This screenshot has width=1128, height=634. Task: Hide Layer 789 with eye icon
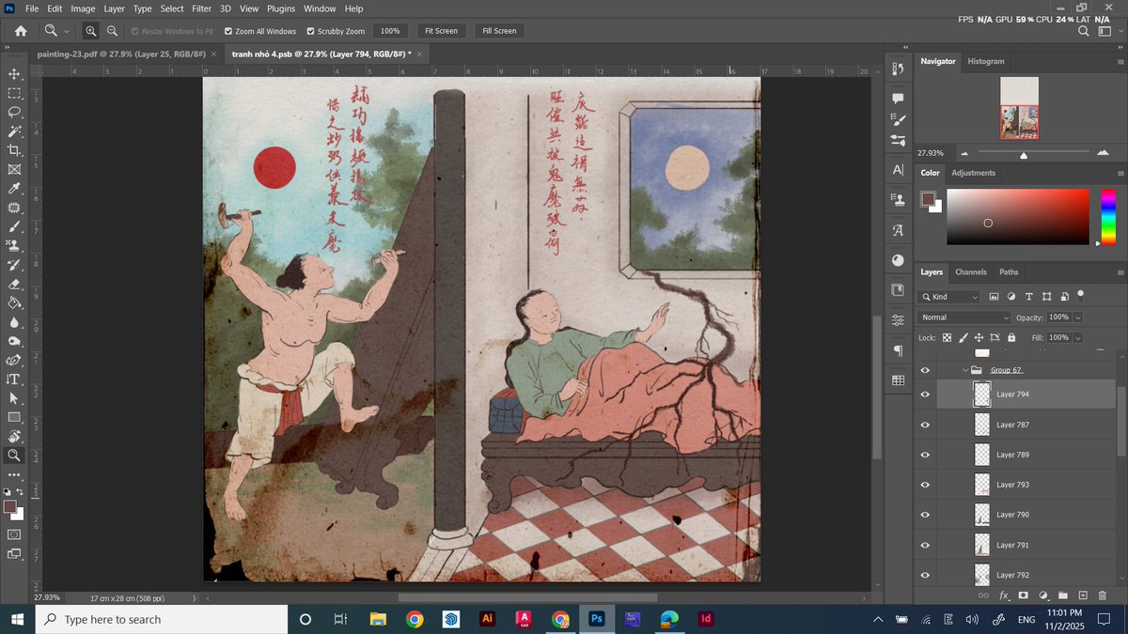coord(925,455)
